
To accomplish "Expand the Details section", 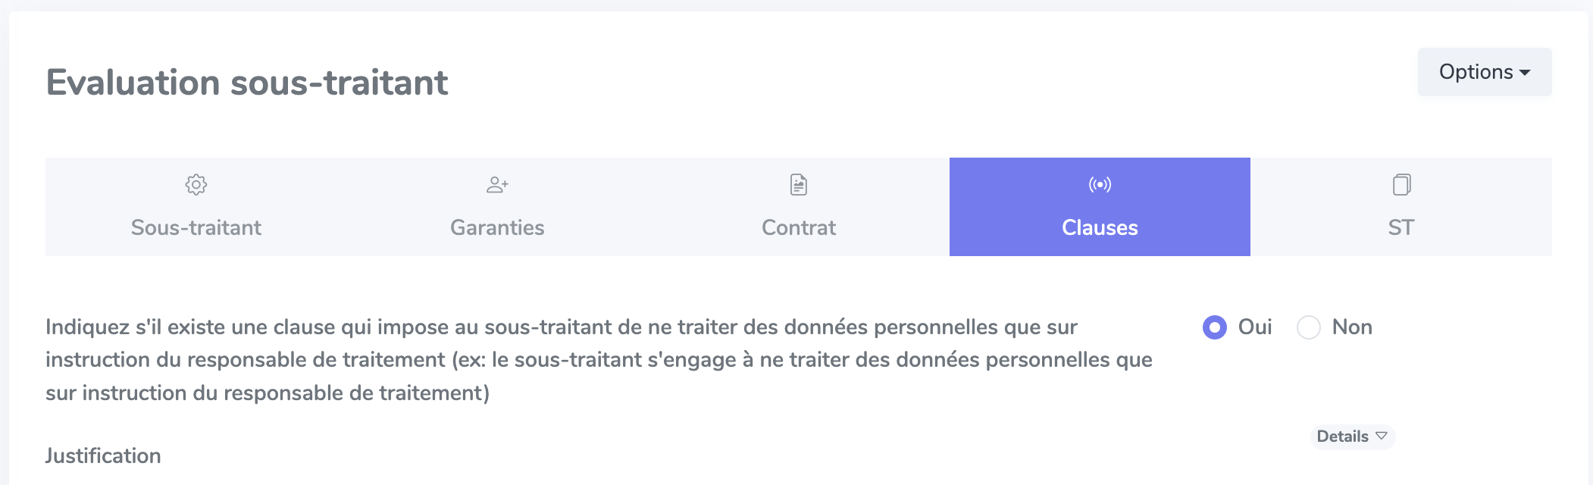I will pyautogui.click(x=1353, y=436).
